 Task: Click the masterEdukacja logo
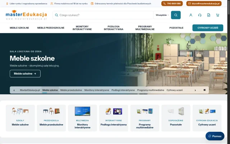26,15
